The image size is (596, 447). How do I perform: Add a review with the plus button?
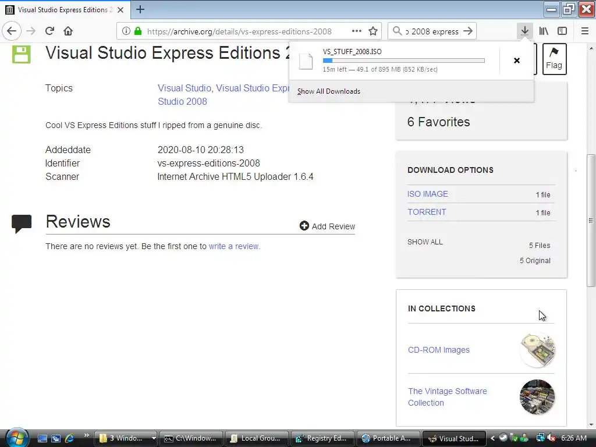pyautogui.click(x=327, y=226)
